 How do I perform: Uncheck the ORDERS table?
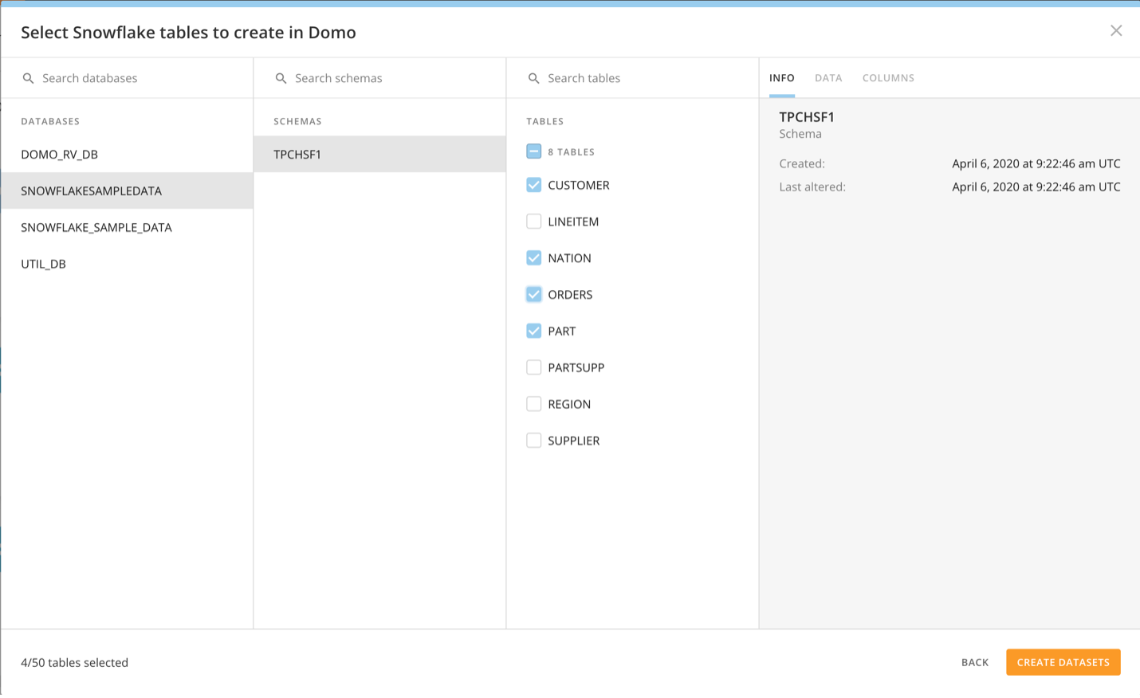[x=533, y=294]
